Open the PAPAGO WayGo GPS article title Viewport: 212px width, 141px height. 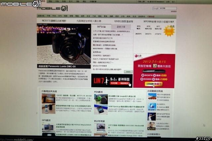(74, 126)
